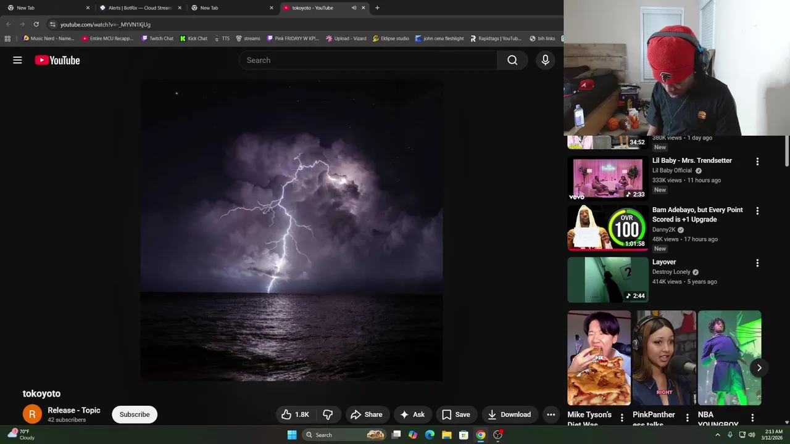Open the YouTube guide hamburger menu
The width and height of the screenshot is (790, 444).
coord(17,60)
